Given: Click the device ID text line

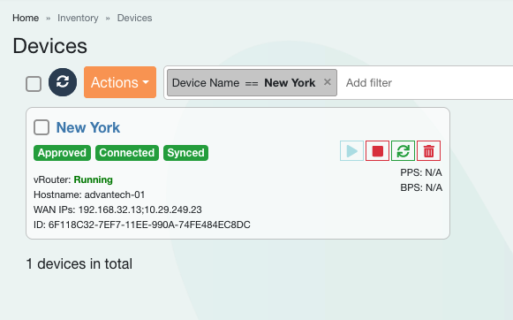Looking at the screenshot, I should (x=142, y=225).
